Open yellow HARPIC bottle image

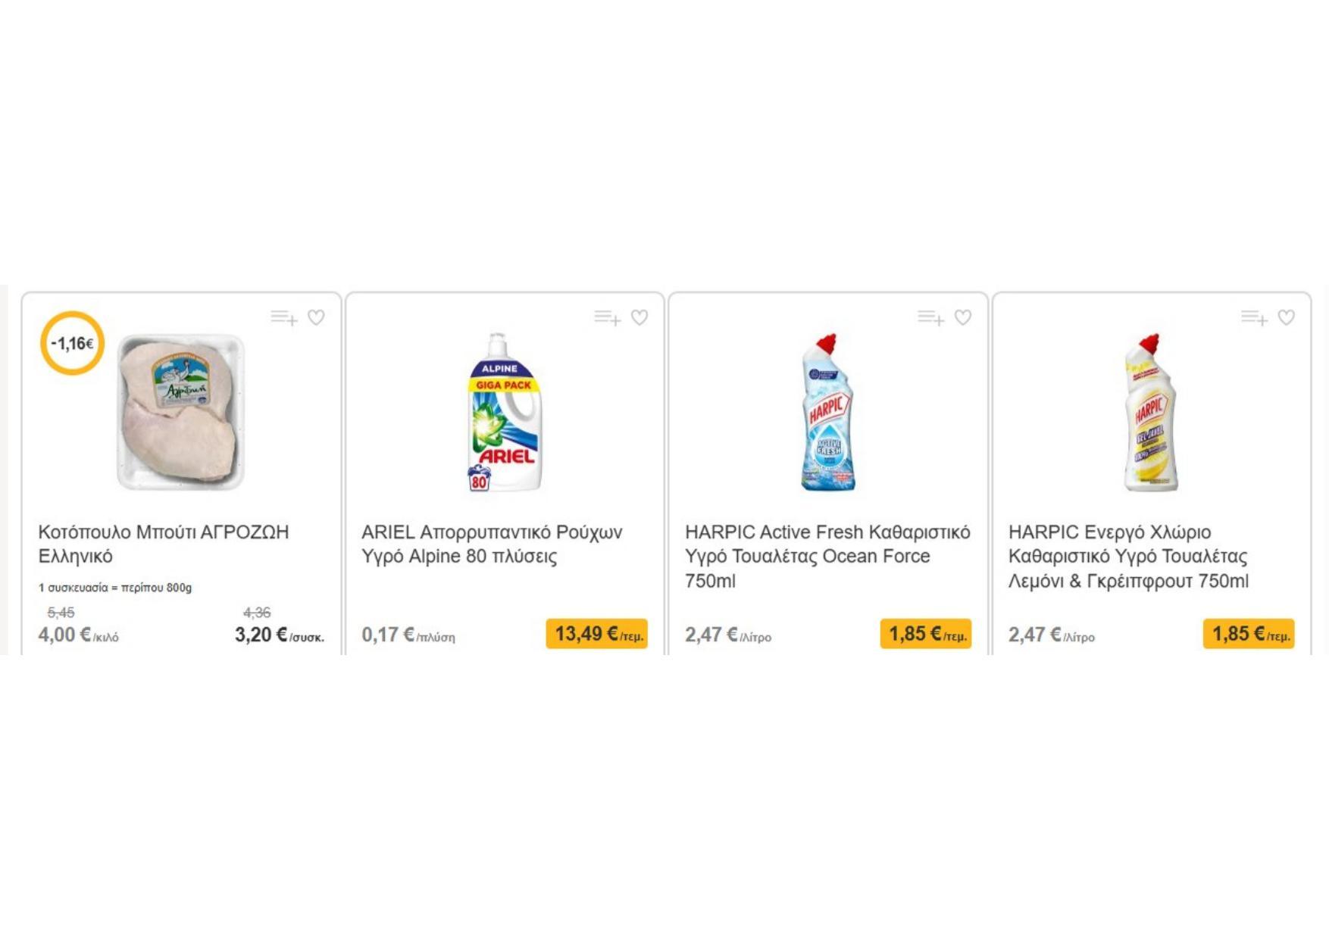click(x=1150, y=413)
